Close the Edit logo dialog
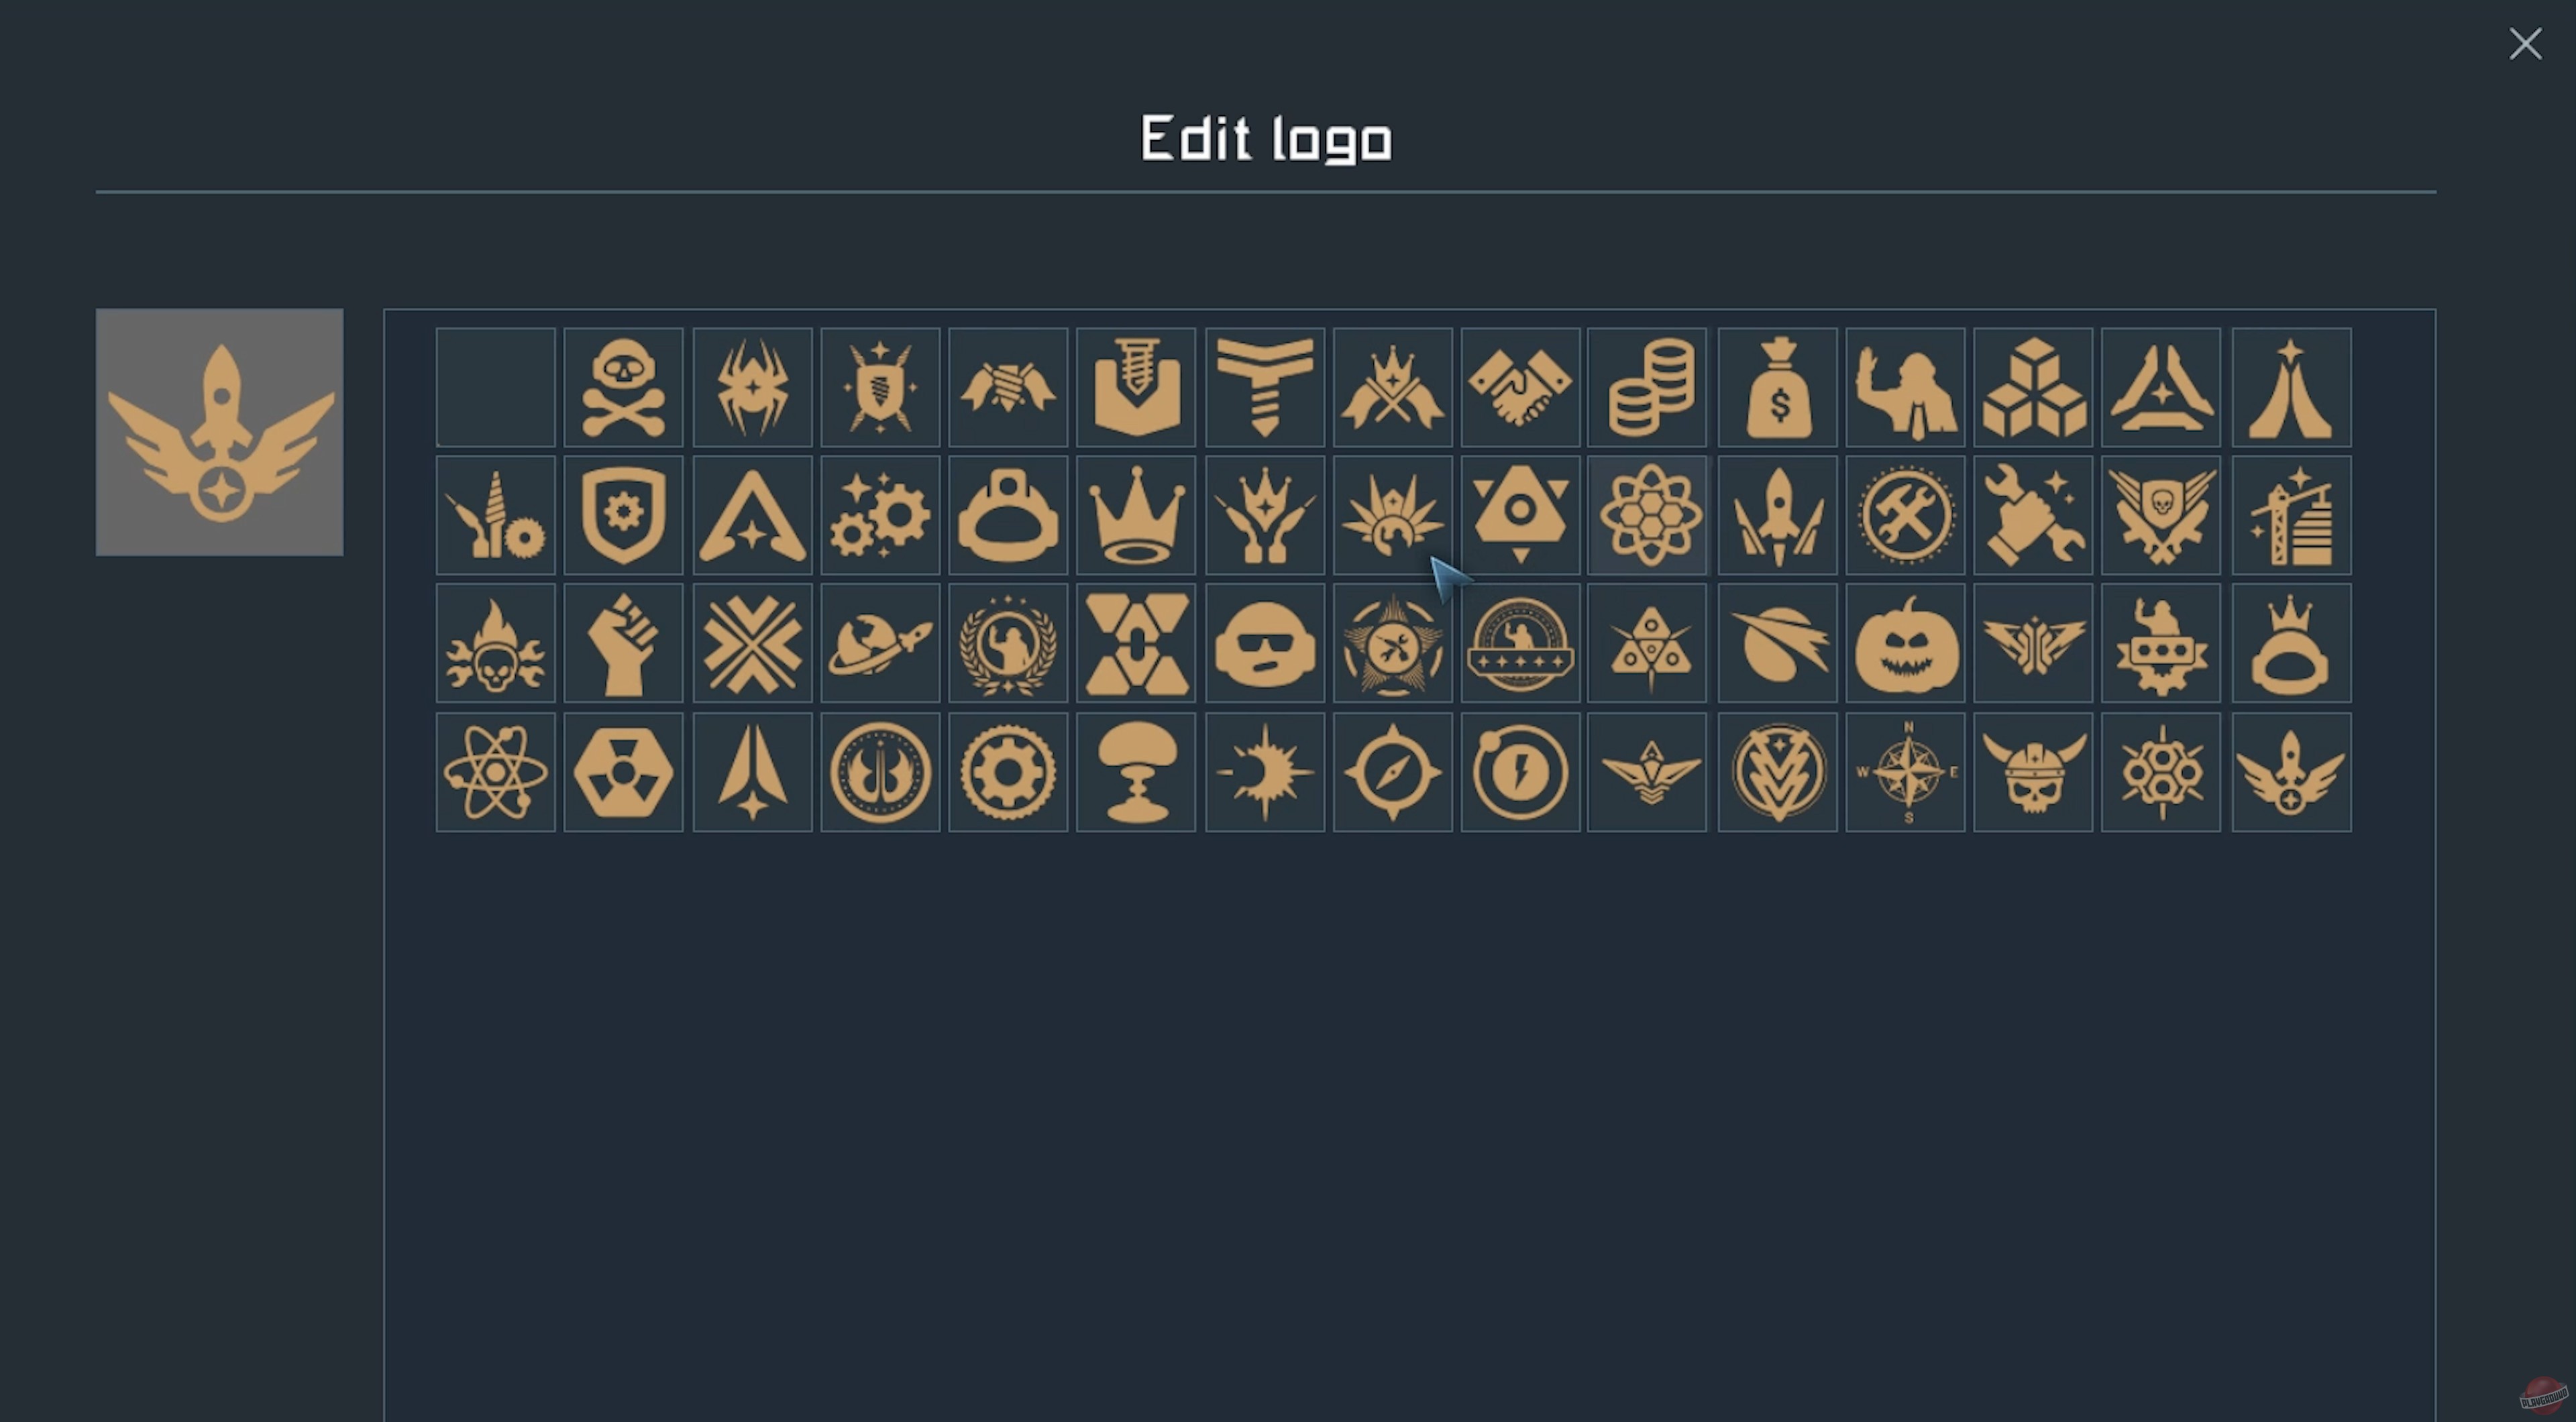2576x1422 pixels. (2525, 44)
